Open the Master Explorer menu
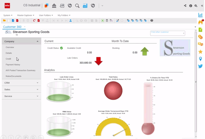This screenshot has width=205, height=139. tap(26, 15)
